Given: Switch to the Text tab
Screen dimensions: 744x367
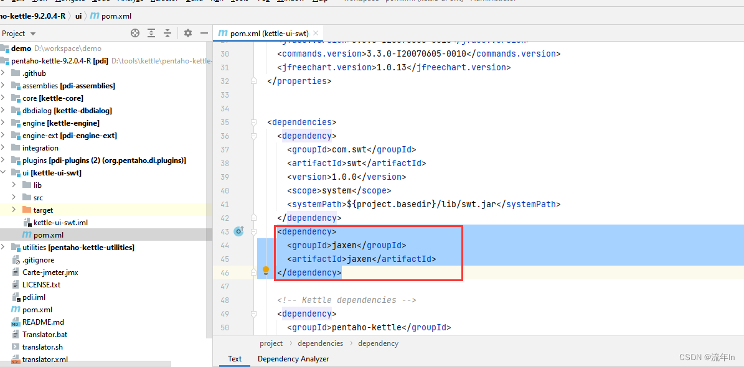Looking at the screenshot, I should 234,359.
